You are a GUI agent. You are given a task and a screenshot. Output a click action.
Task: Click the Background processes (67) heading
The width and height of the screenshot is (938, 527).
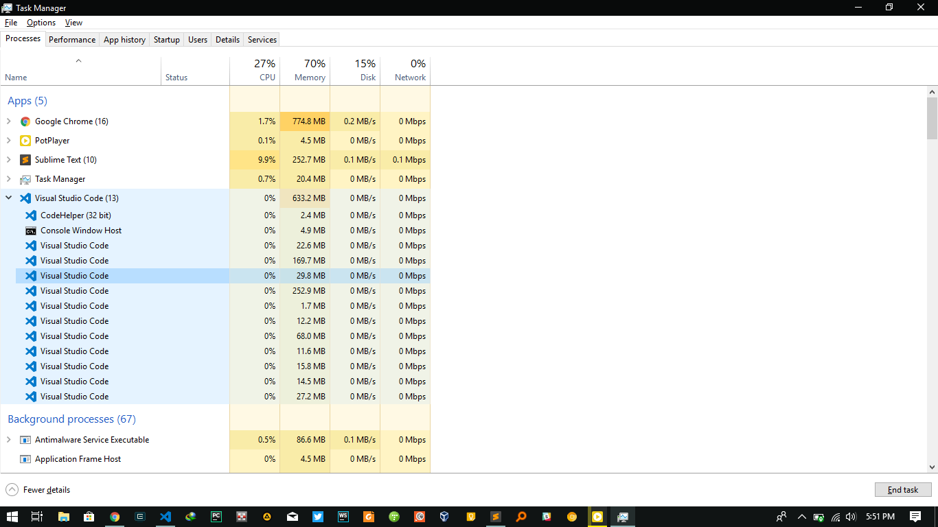click(x=71, y=419)
